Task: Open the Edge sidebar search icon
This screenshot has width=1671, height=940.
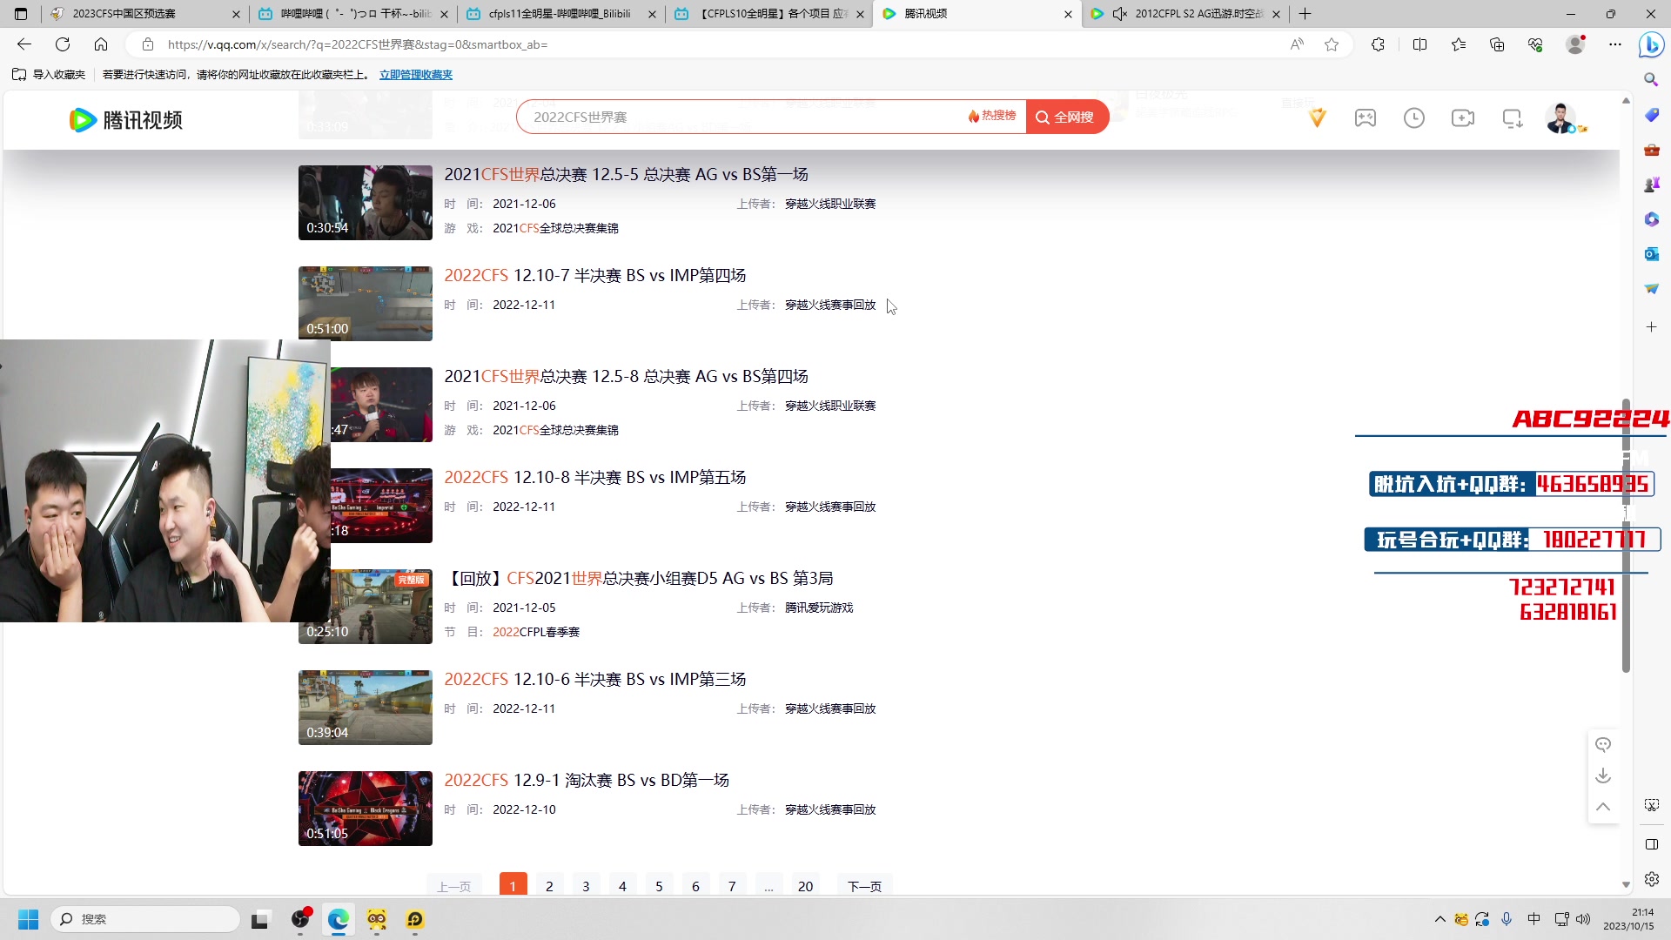Action: 1651,79
